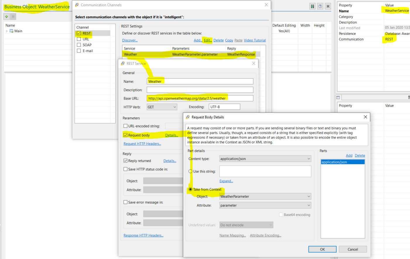Viewport: 410px width, 259px height.
Task: Click the Communication Channels window title icon
Action: pyautogui.click(x=77, y=5)
